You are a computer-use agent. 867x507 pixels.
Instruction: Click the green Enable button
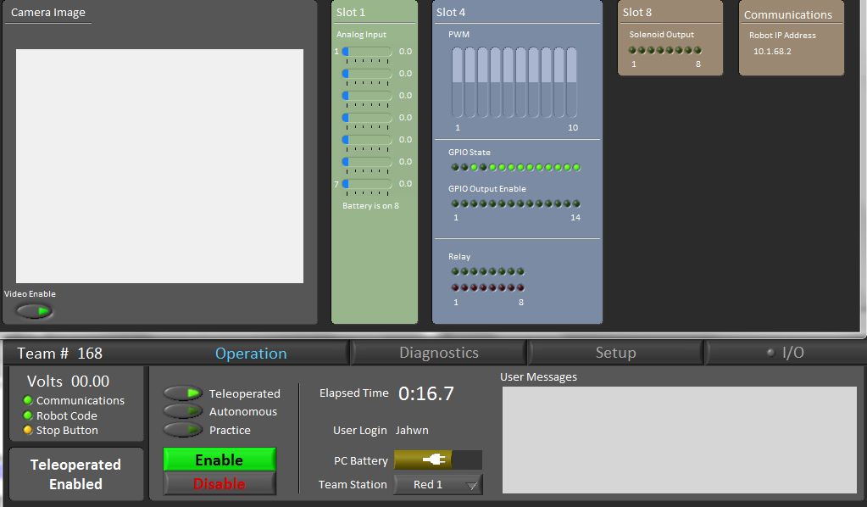220,460
